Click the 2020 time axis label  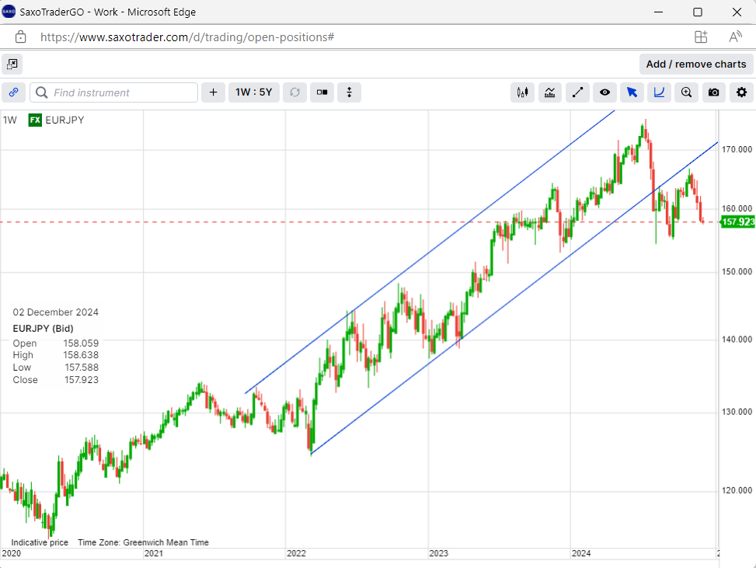coord(12,553)
